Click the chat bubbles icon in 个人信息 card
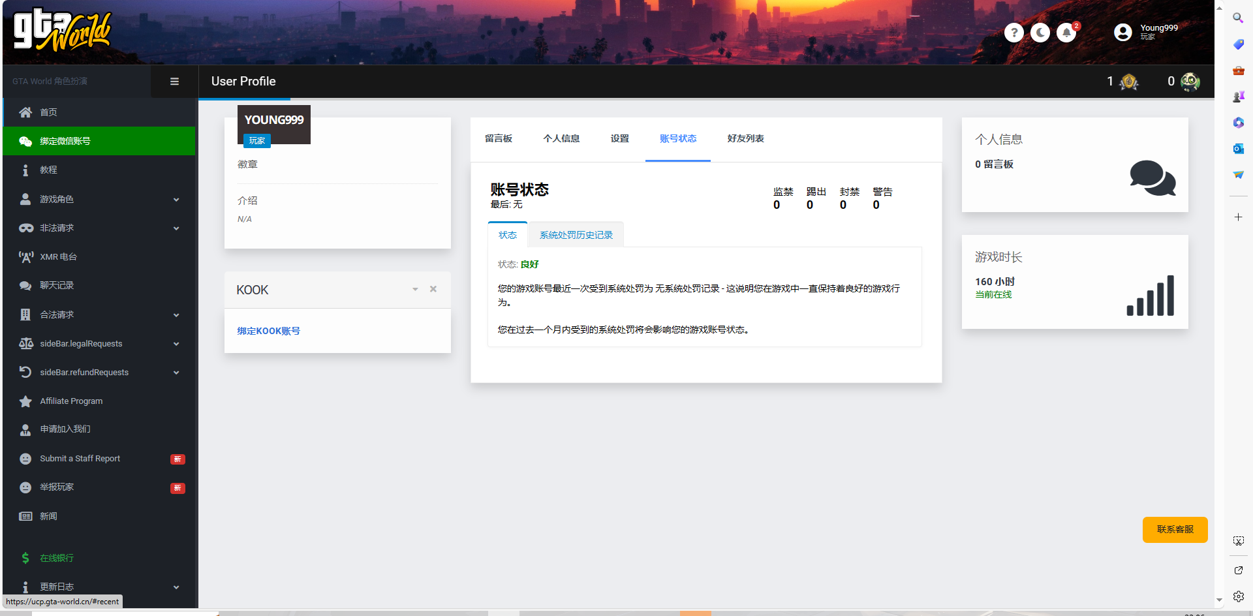1253x616 pixels. tap(1152, 177)
